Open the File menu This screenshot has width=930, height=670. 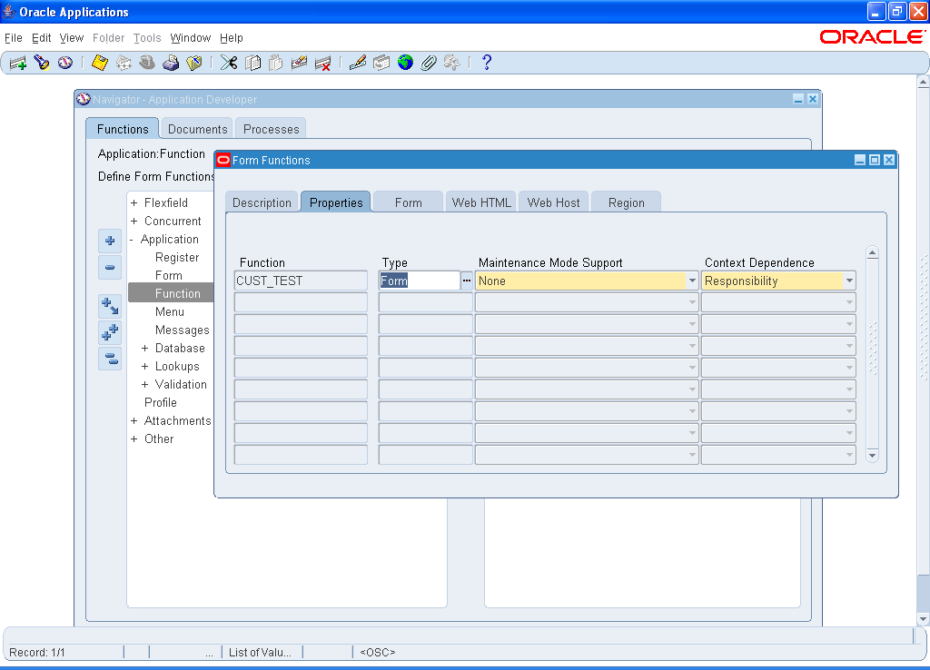pos(13,38)
